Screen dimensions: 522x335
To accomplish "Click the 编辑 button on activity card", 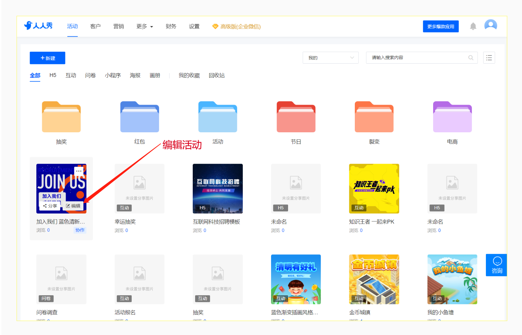I will 73,206.
